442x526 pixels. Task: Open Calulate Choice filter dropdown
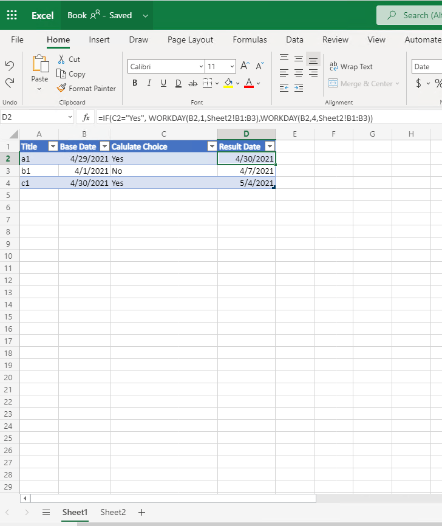click(212, 146)
